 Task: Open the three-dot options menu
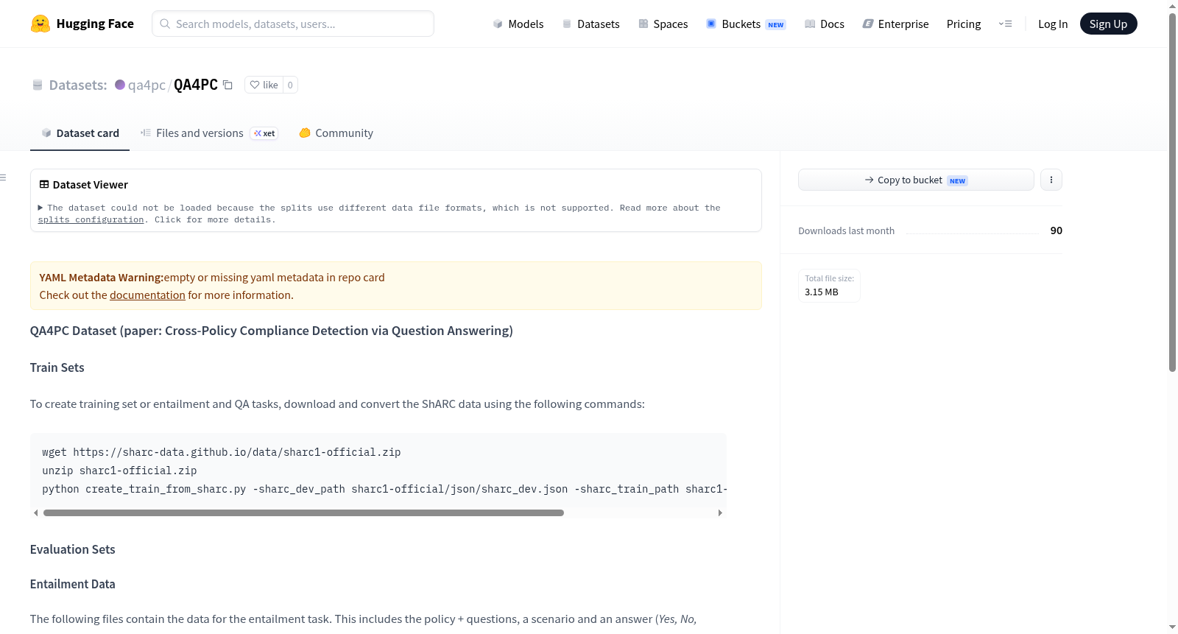pyautogui.click(x=1051, y=180)
